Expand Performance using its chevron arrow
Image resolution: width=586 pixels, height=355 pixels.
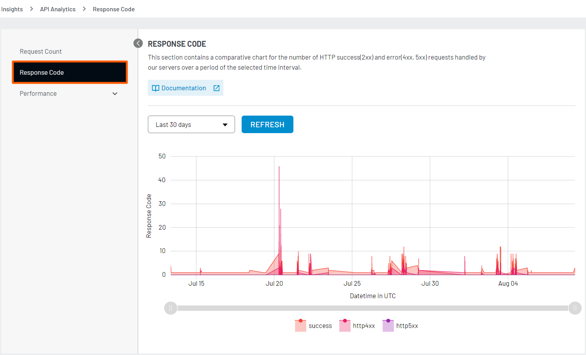(x=115, y=94)
